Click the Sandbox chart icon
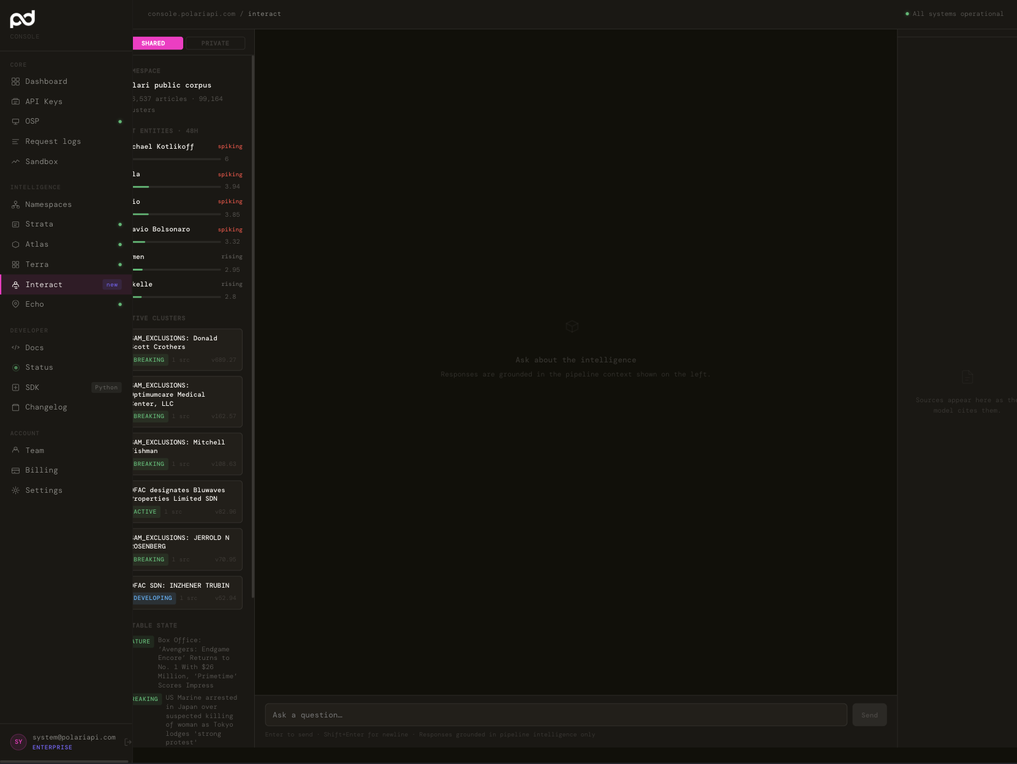1017x764 pixels. tap(15, 162)
